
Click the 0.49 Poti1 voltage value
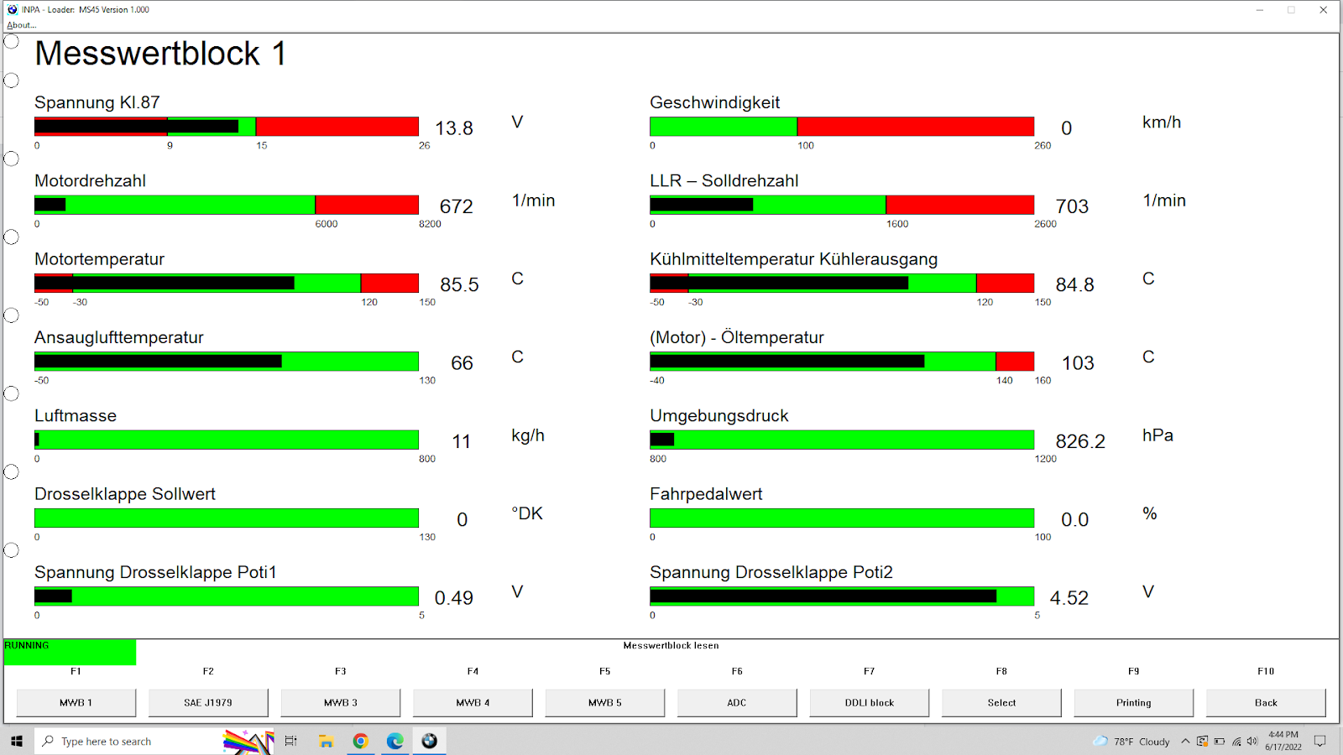pyautogui.click(x=453, y=598)
